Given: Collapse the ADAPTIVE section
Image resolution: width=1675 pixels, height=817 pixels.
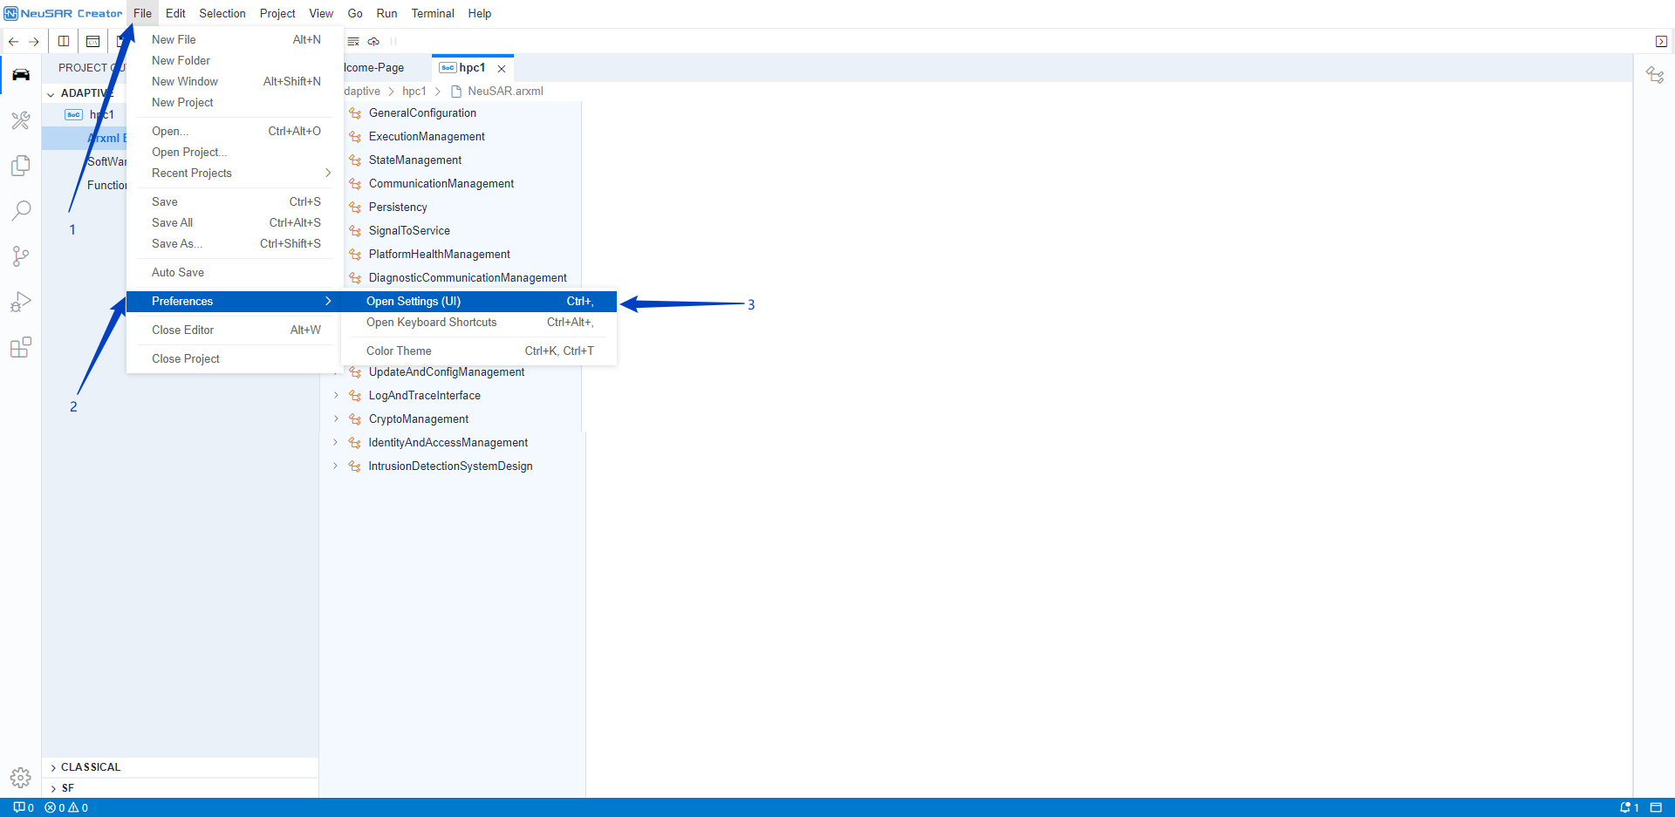Looking at the screenshot, I should pyautogui.click(x=51, y=93).
